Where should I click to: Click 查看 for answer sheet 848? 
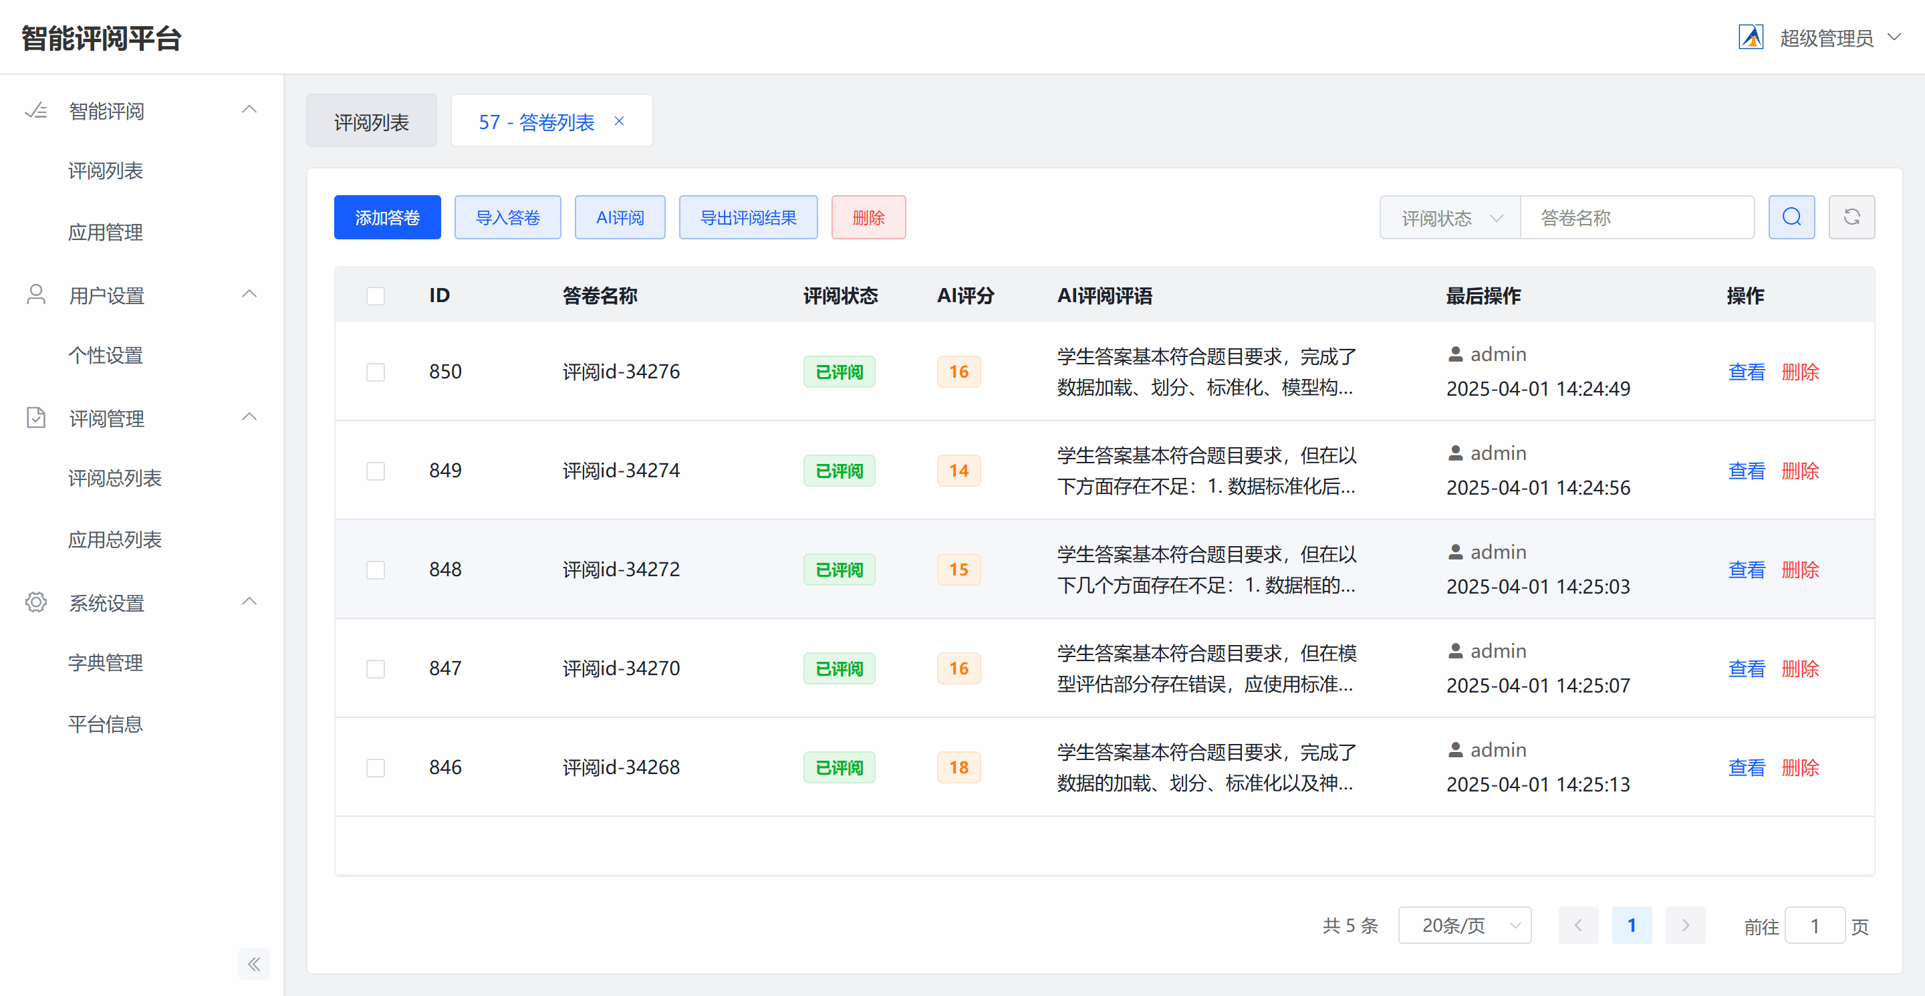point(1746,570)
